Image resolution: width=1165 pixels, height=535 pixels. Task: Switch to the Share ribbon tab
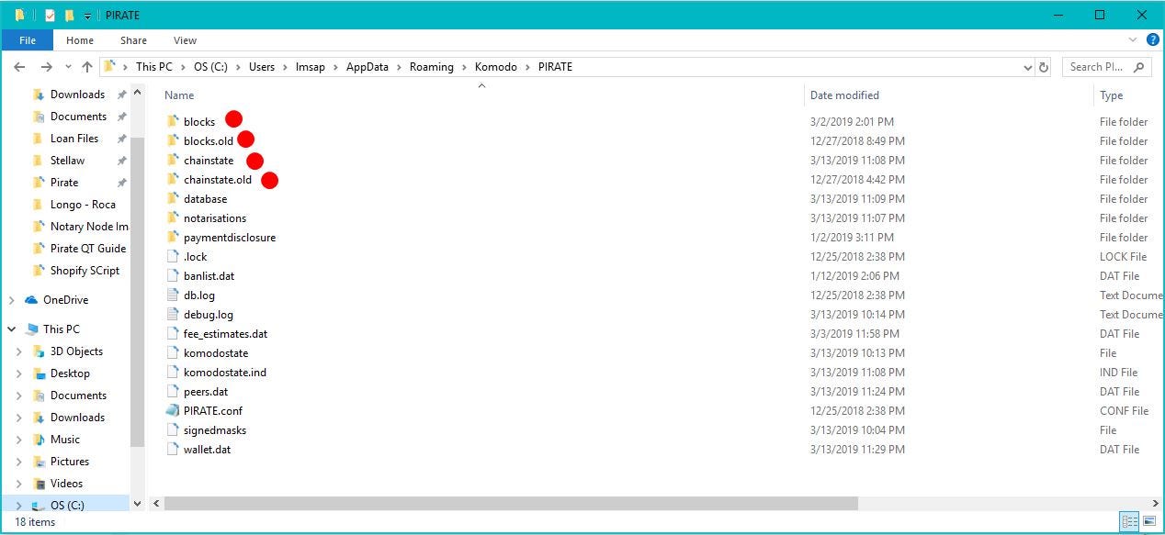click(133, 40)
